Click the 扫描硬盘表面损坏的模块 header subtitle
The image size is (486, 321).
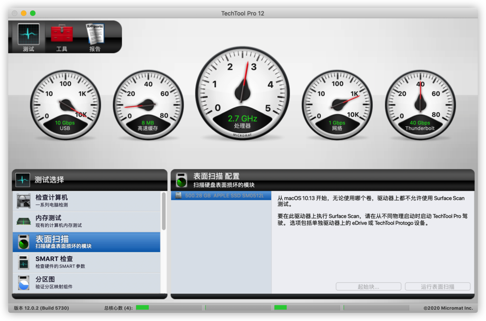coord(224,185)
